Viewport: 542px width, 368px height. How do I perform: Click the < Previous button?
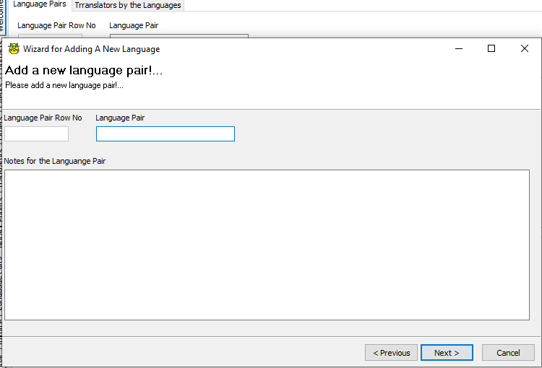coord(391,352)
